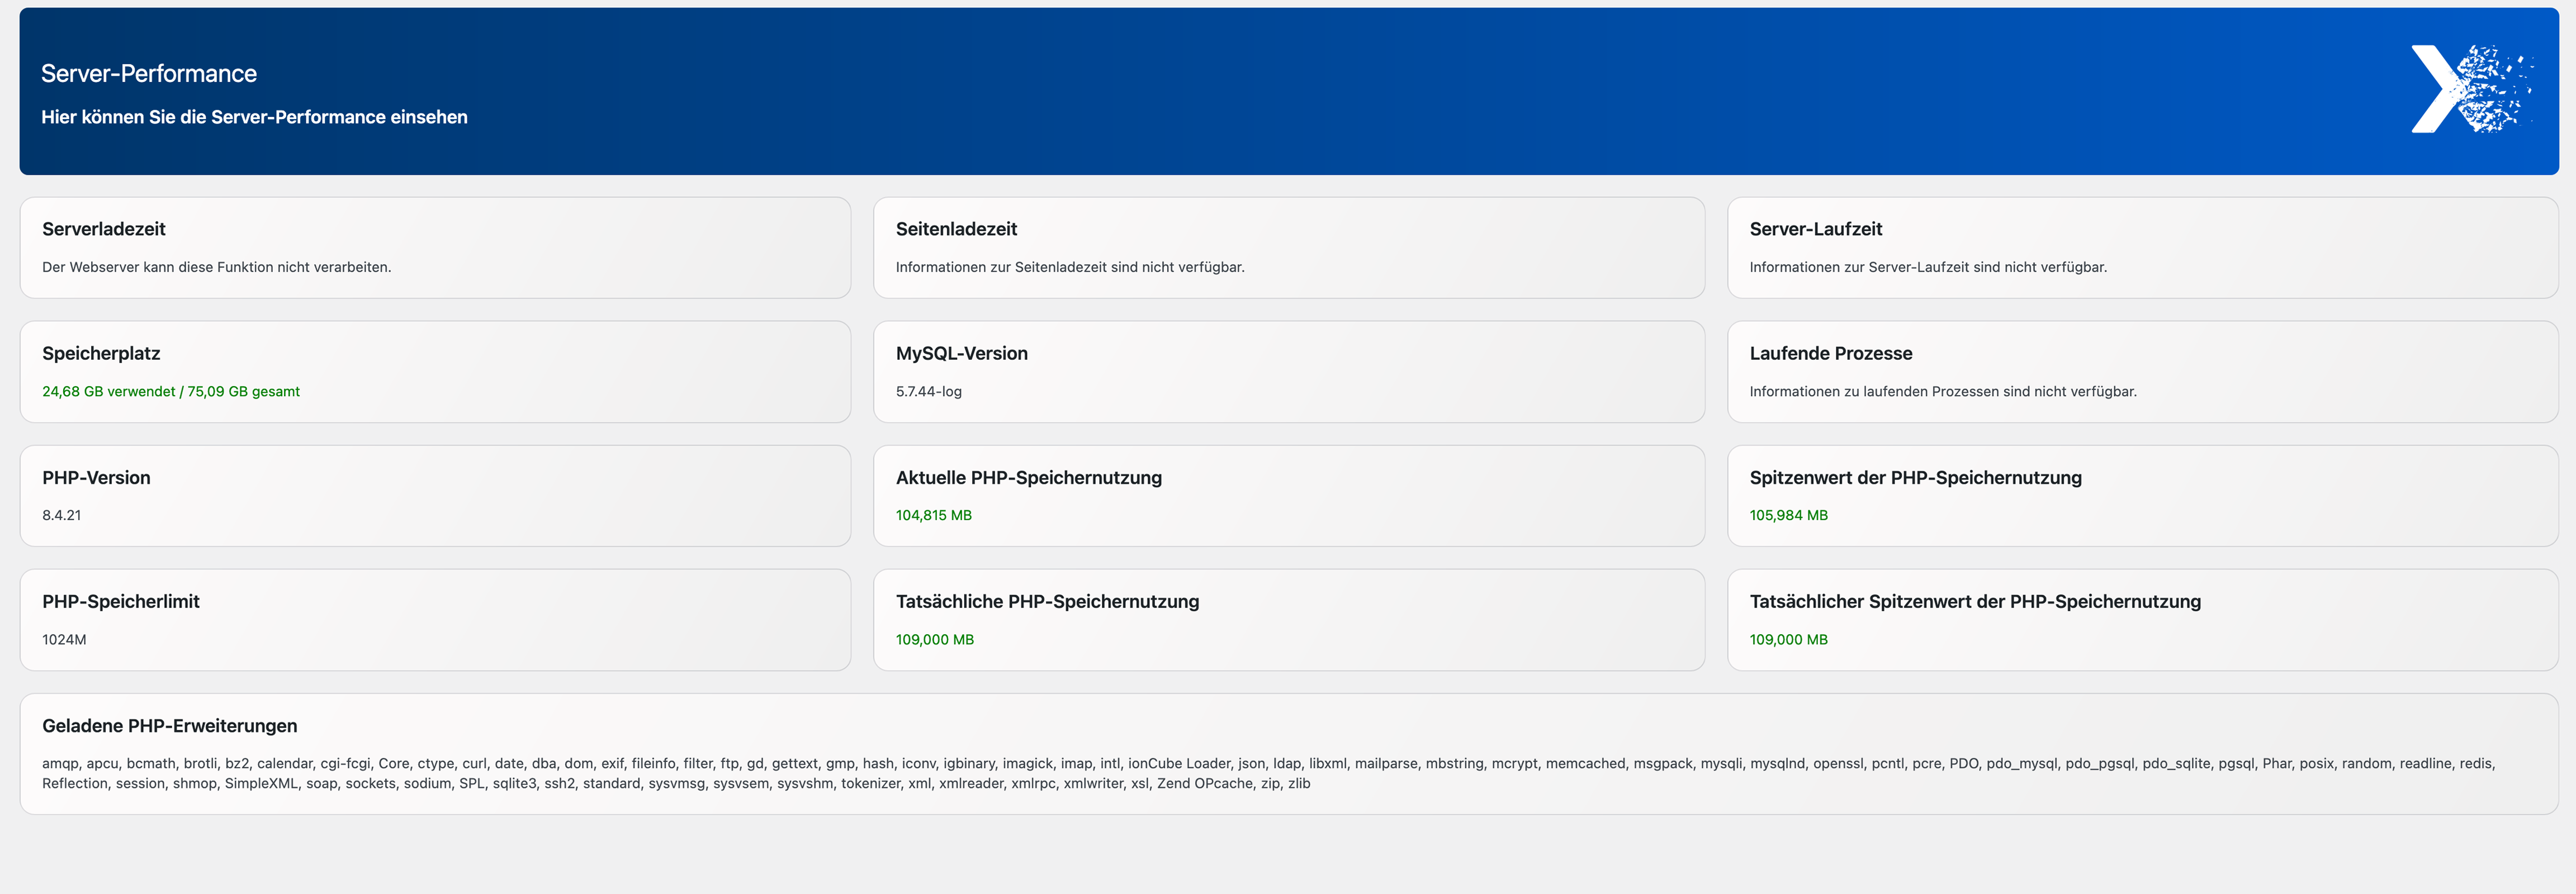Click 'zlib' at end of extensions list

(x=1298, y=783)
